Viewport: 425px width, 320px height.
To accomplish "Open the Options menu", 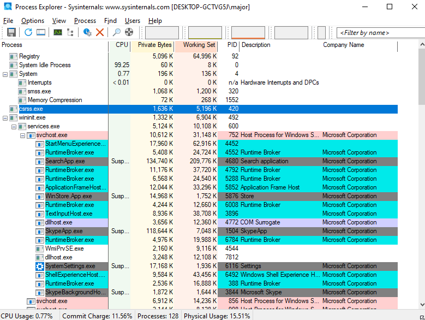I will (x=33, y=21).
